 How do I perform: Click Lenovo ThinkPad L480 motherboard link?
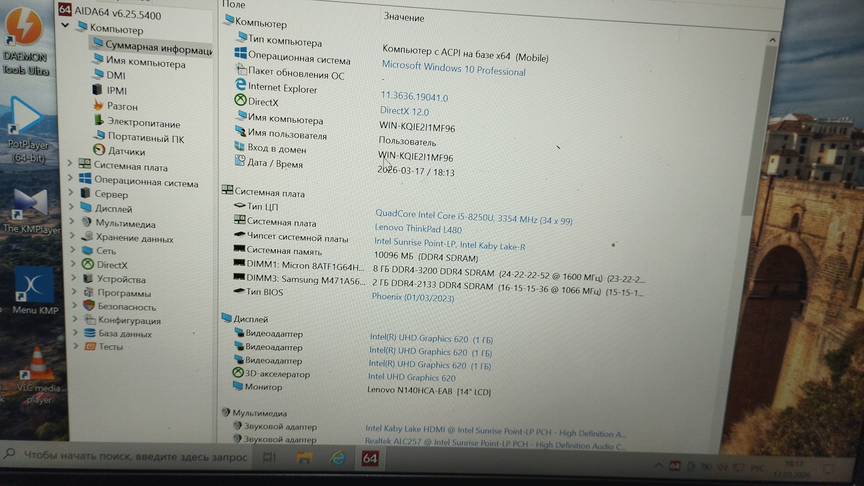click(x=418, y=229)
